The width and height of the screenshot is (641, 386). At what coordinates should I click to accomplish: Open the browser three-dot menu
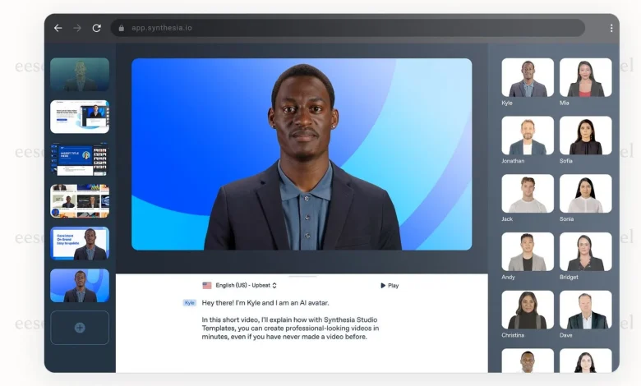611,28
